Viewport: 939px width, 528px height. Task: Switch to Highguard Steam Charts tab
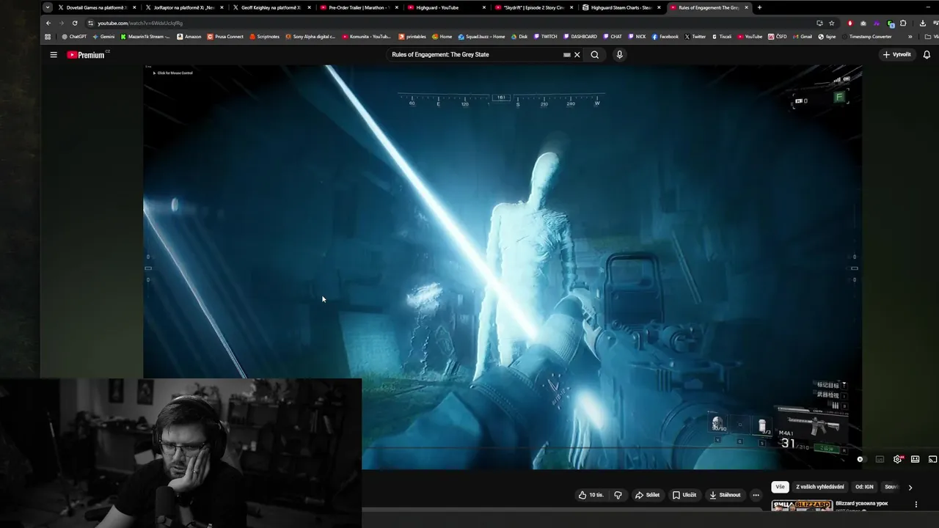620,7
